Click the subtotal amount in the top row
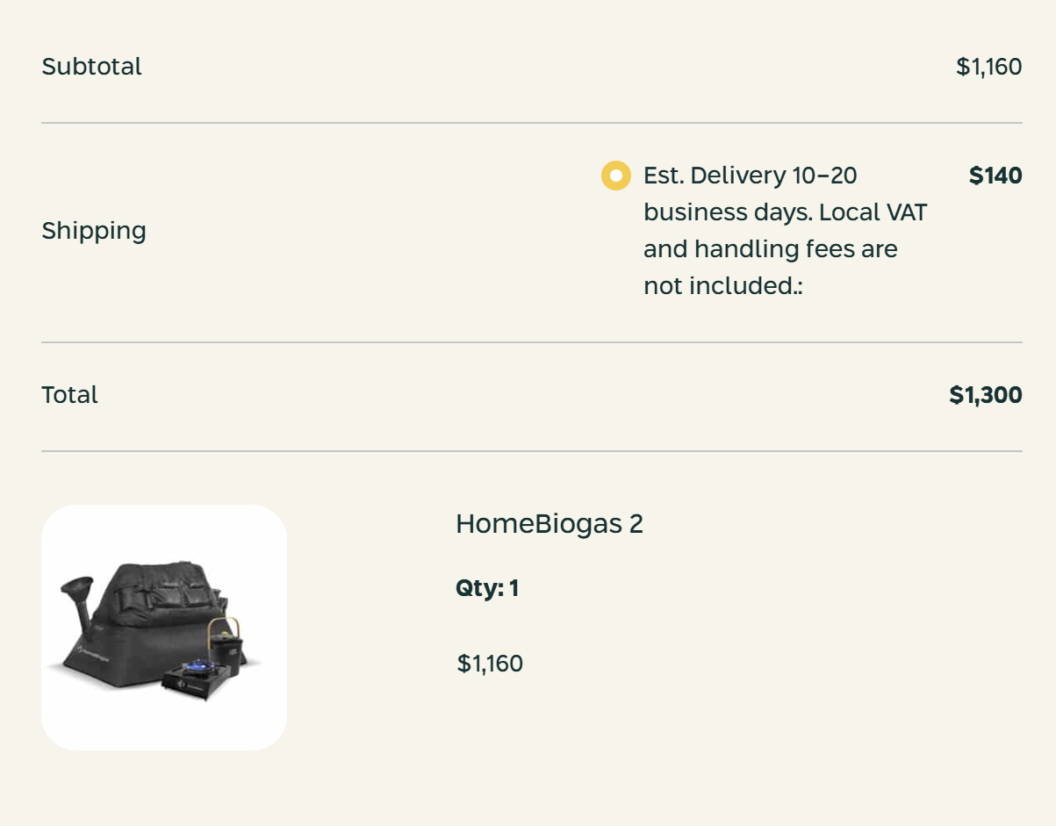Image resolution: width=1056 pixels, height=826 pixels. [988, 67]
